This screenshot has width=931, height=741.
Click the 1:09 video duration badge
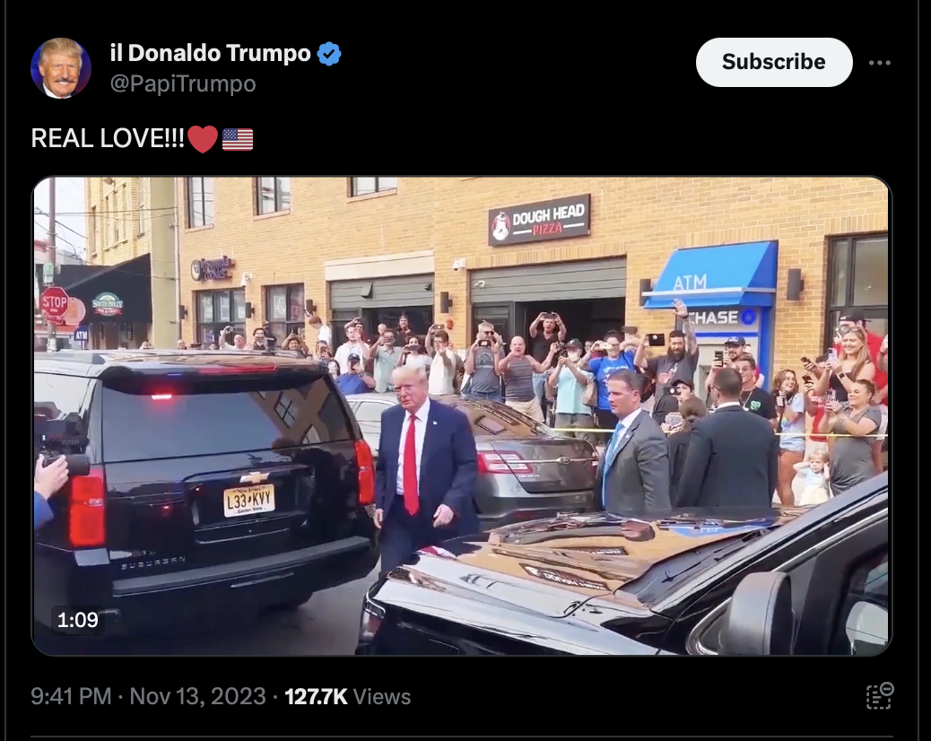[78, 620]
